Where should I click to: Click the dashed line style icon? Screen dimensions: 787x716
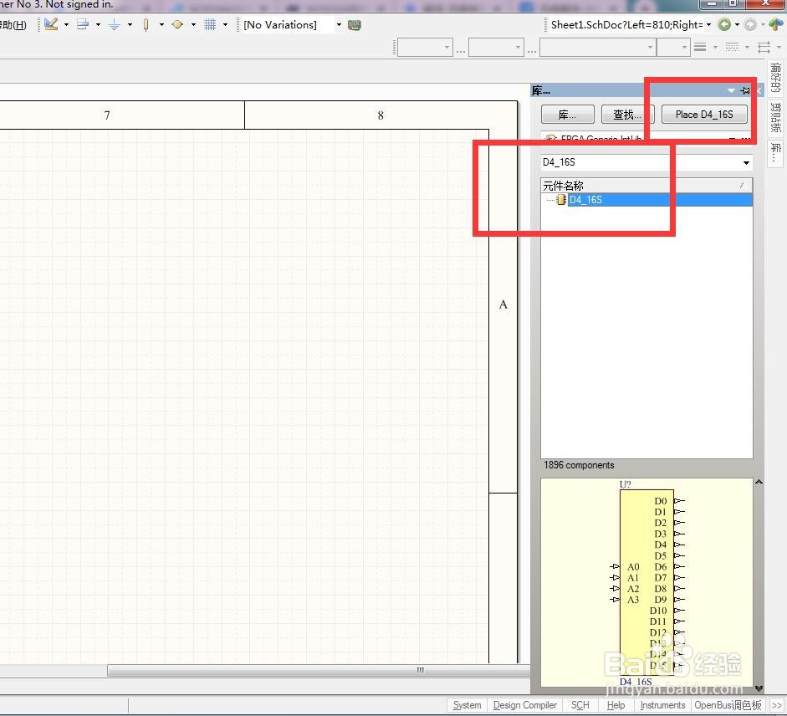pyautogui.click(x=733, y=47)
